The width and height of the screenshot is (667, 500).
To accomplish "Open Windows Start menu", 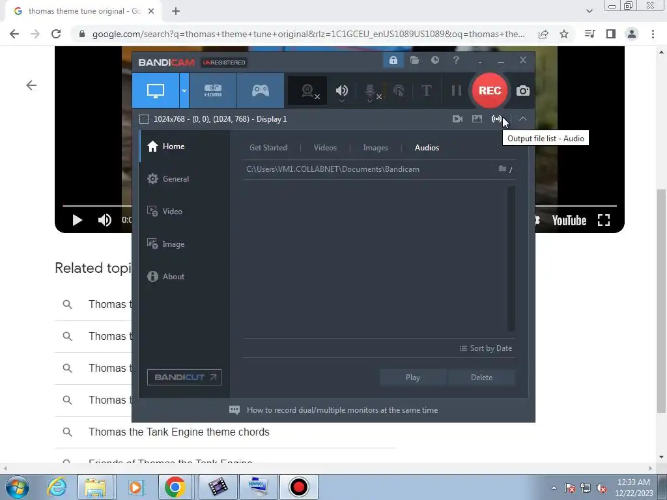I will pyautogui.click(x=17, y=487).
